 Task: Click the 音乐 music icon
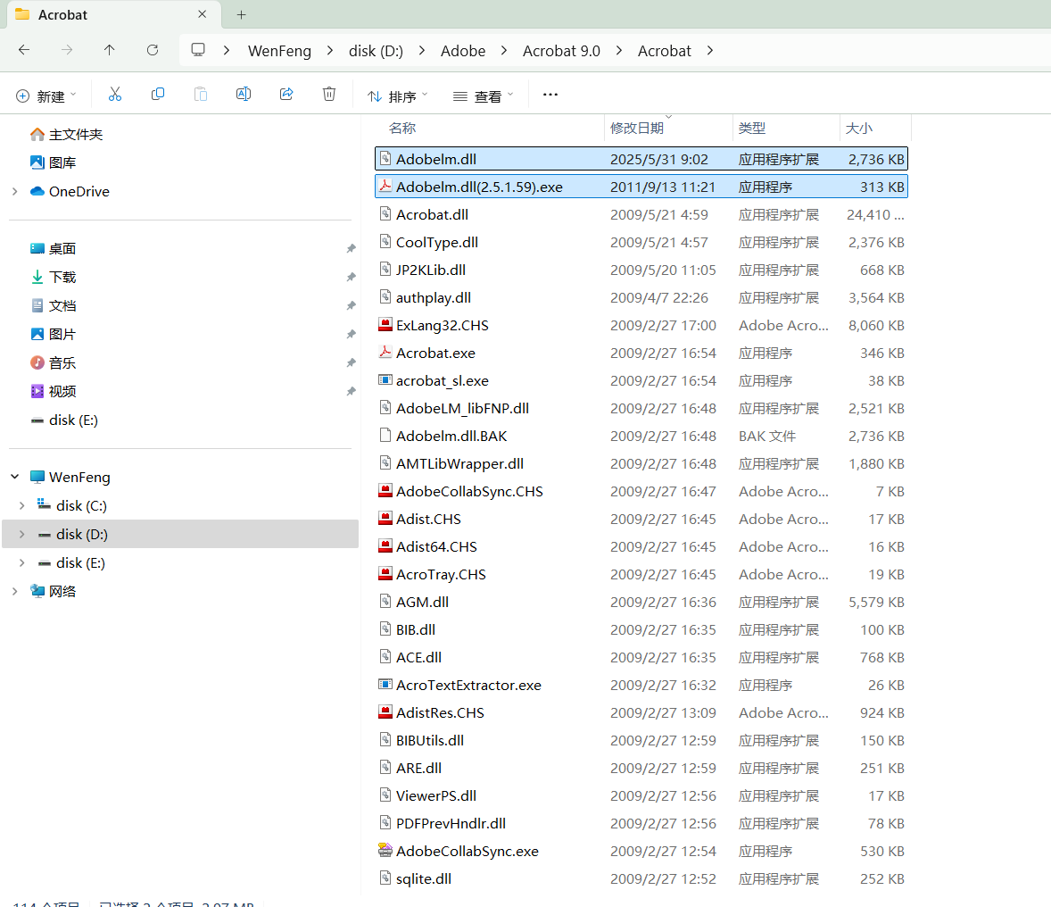[37, 362]
